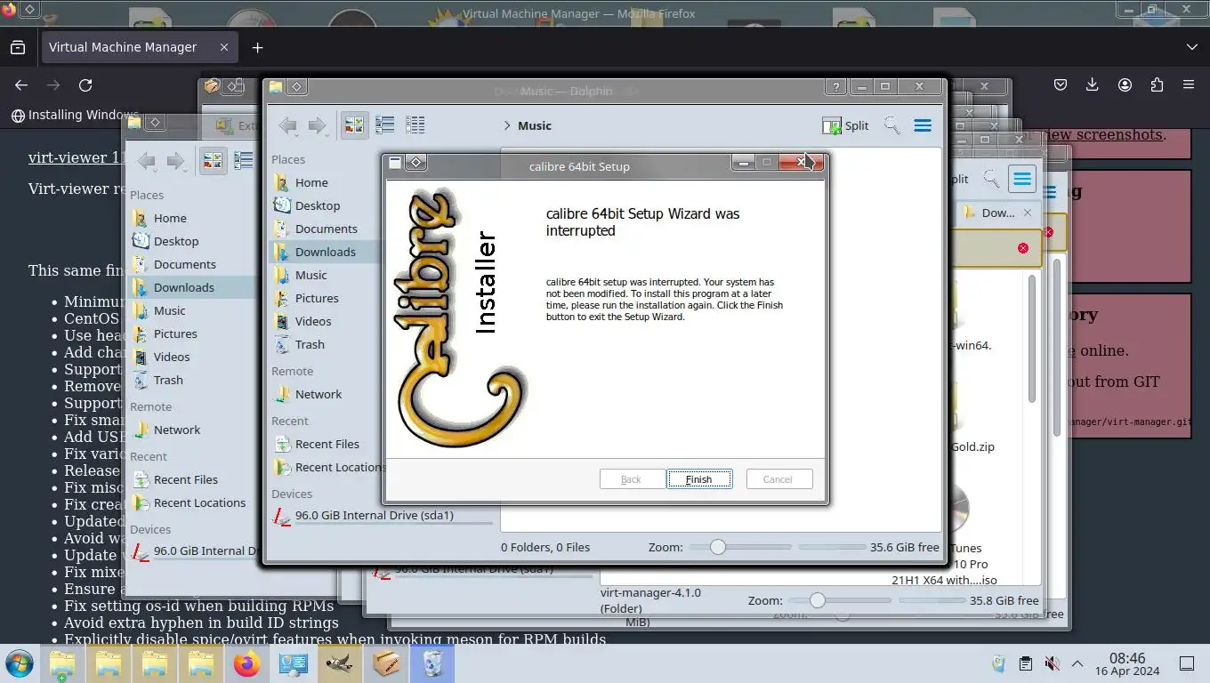1210x683 pixels.
Task: Go forward in leftmost background Dolphin window
Action: (175, 161)
